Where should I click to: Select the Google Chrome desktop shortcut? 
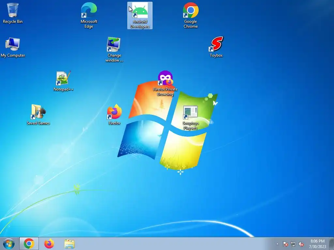(x=190, y=15)
